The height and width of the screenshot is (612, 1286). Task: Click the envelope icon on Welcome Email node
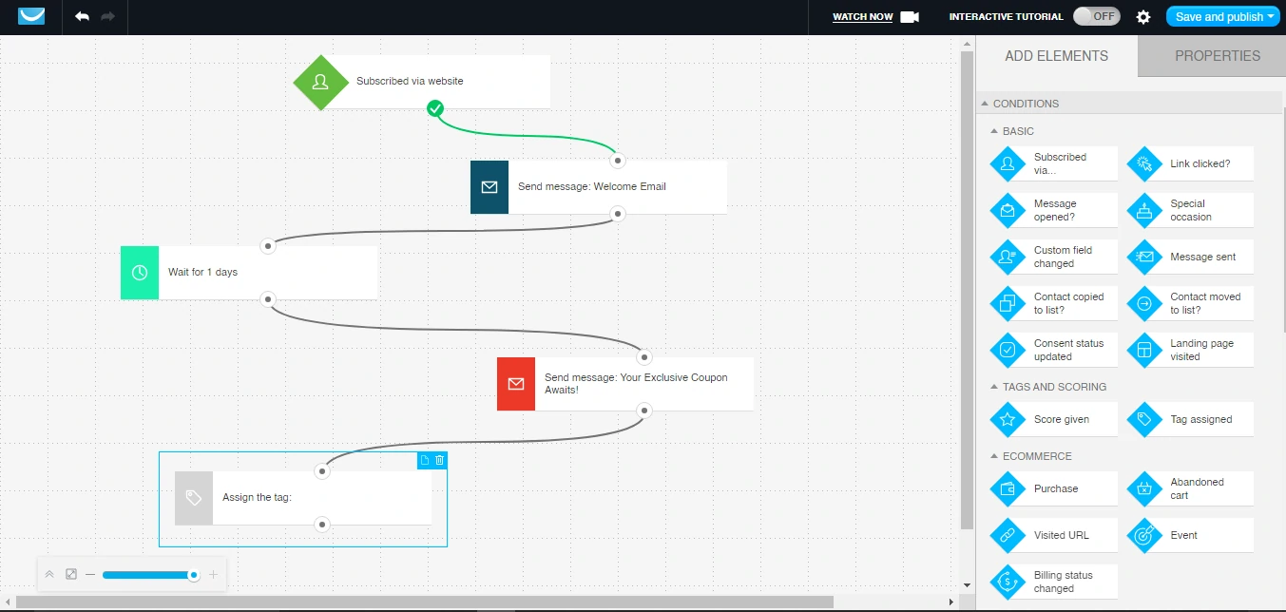click(489, 187)
